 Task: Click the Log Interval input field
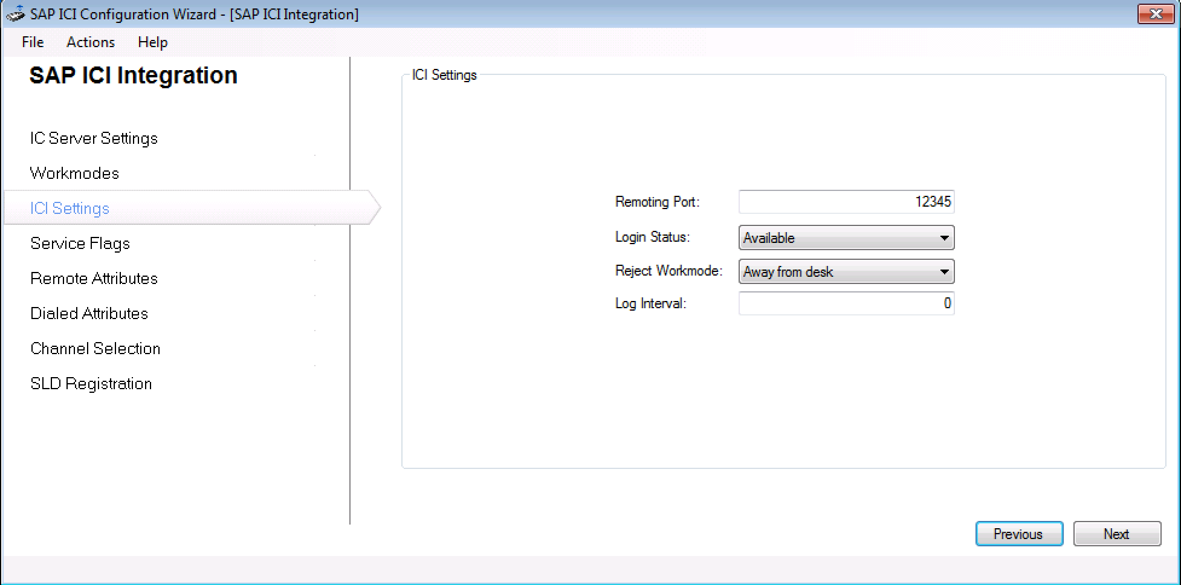coord(846,303)
